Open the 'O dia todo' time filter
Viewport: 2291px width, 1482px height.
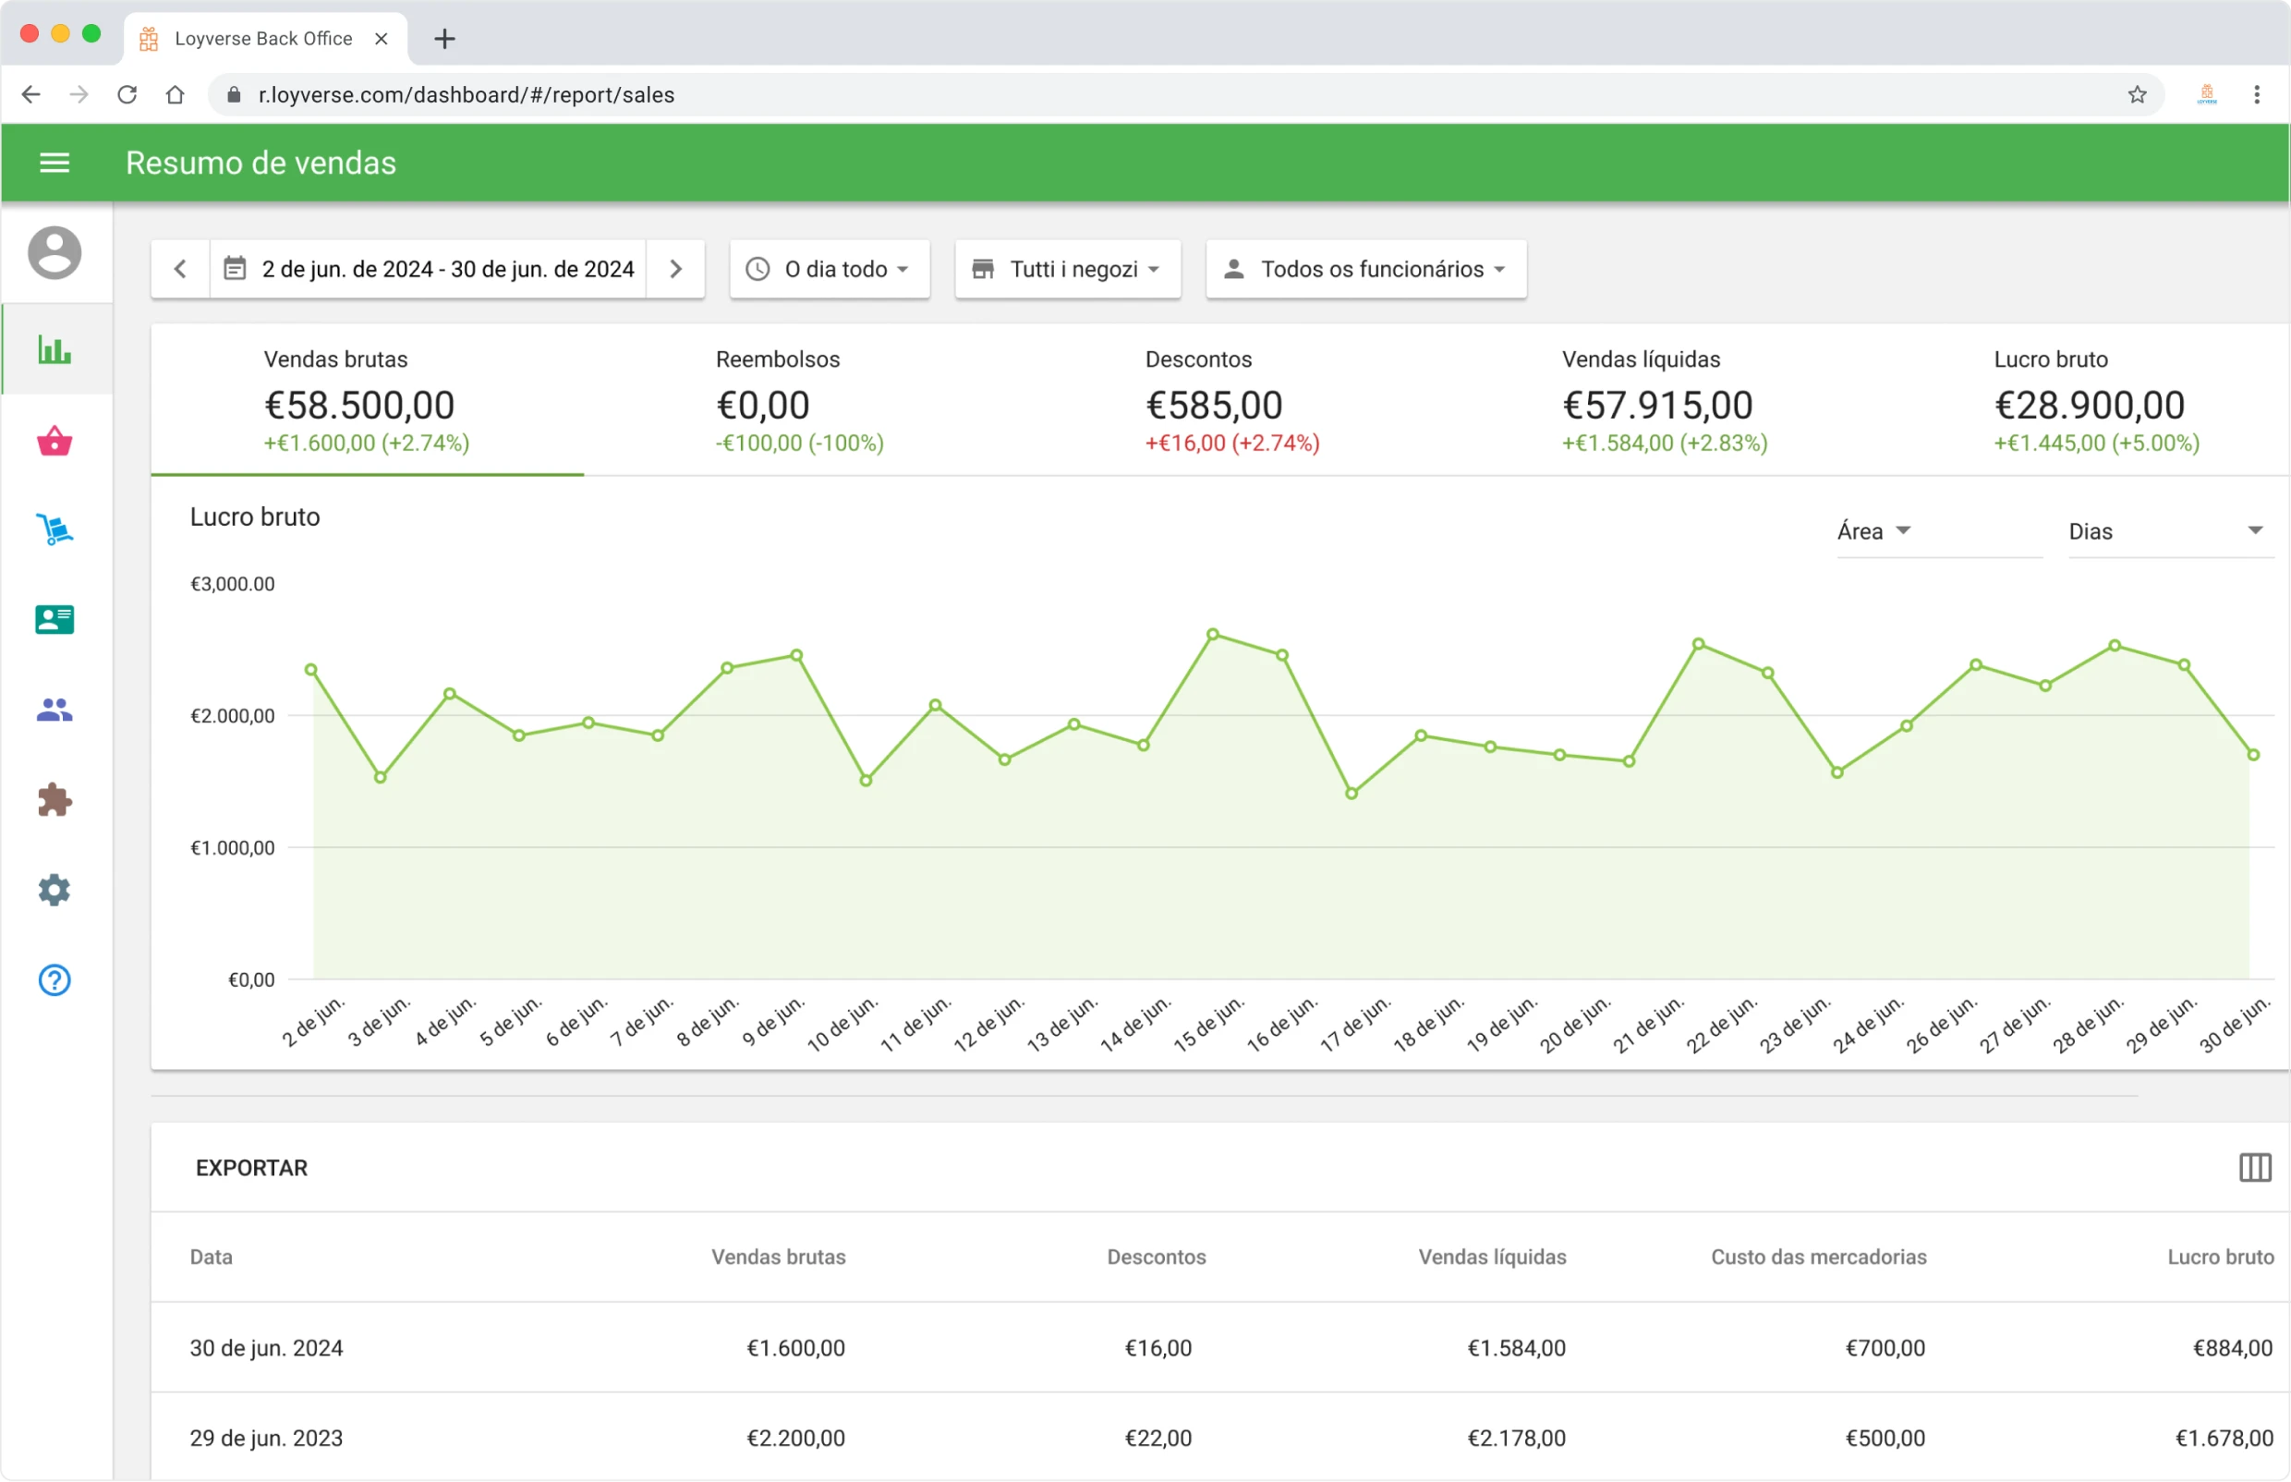pos(829,270)
